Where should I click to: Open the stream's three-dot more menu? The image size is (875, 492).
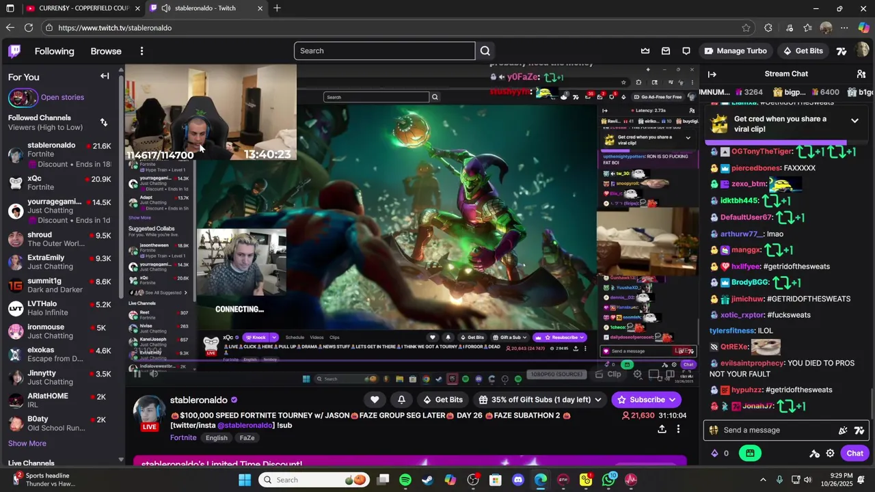[678, 429]
